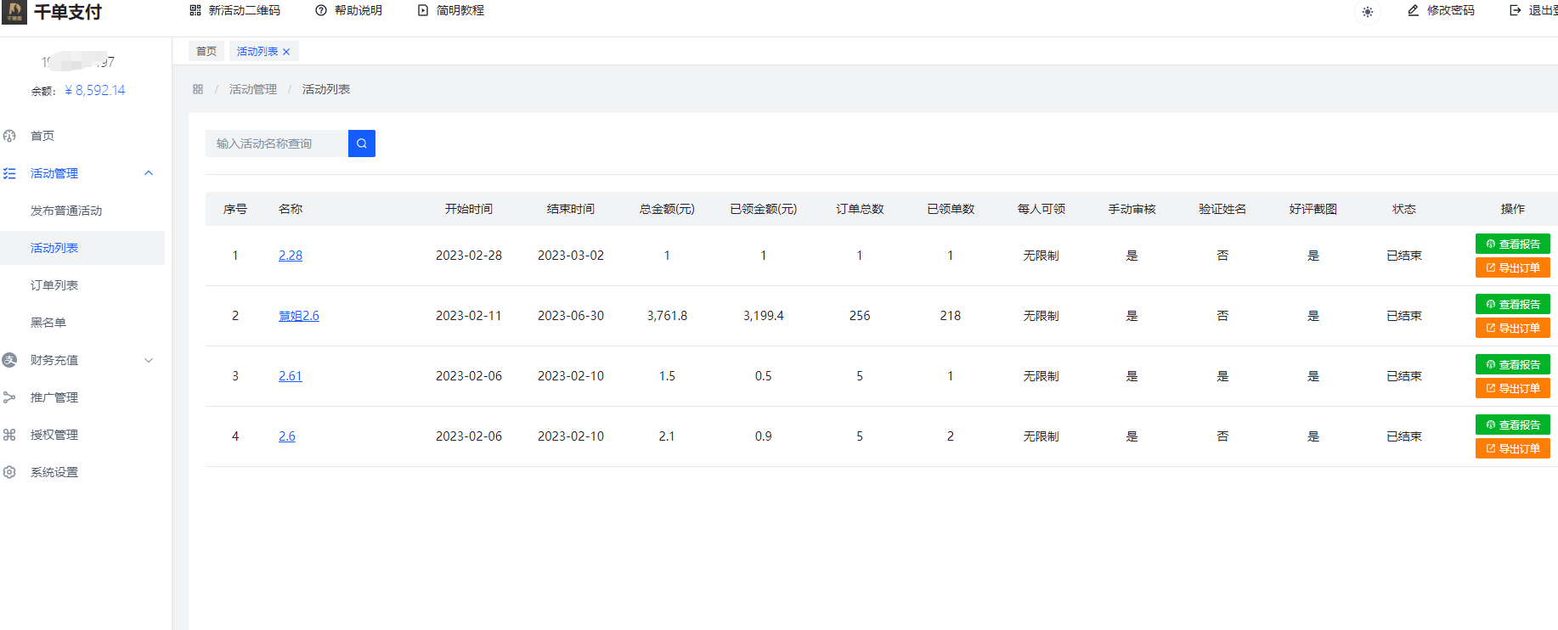Click the claimed orders cell 218
1558x630 pixels.
(x=951, y=316)
